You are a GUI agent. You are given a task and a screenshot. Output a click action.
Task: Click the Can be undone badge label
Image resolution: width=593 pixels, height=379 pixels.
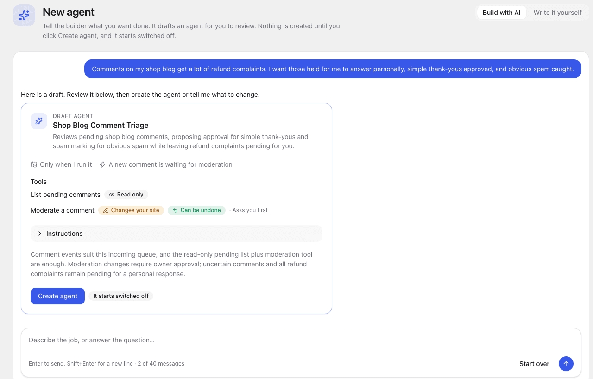201,210
